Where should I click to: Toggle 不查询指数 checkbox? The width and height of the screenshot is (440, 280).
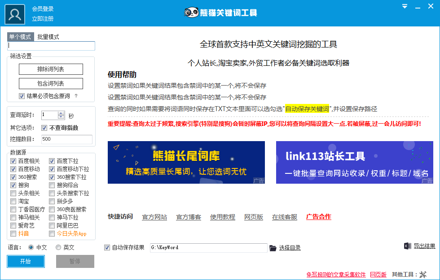[x=44, y=128]
